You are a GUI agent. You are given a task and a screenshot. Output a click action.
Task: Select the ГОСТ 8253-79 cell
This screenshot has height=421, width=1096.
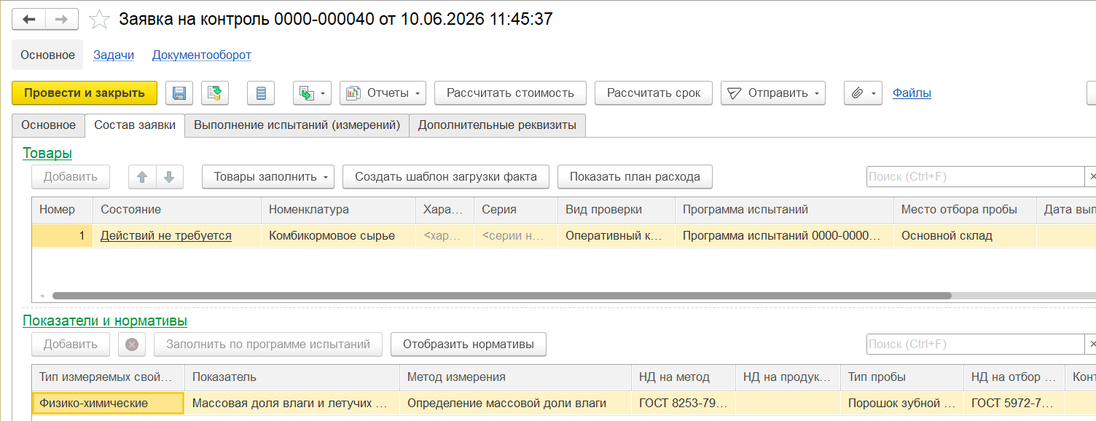tap(684, 404)
